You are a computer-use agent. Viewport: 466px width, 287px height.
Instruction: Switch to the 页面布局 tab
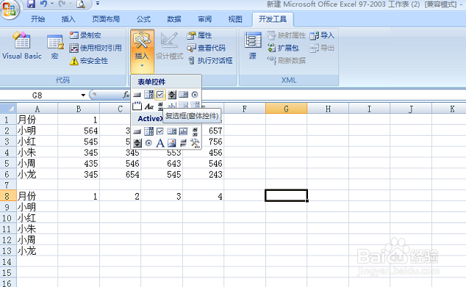[106, 19]
